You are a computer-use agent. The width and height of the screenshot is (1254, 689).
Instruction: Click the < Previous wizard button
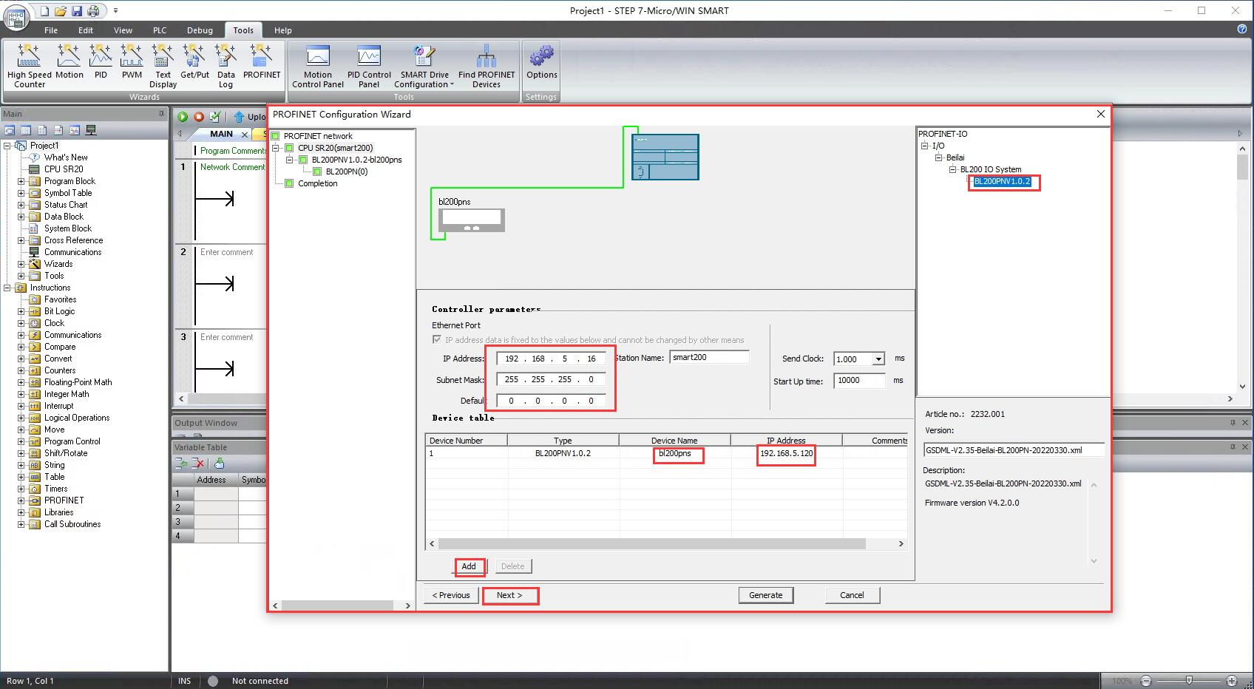pos(451,595)
